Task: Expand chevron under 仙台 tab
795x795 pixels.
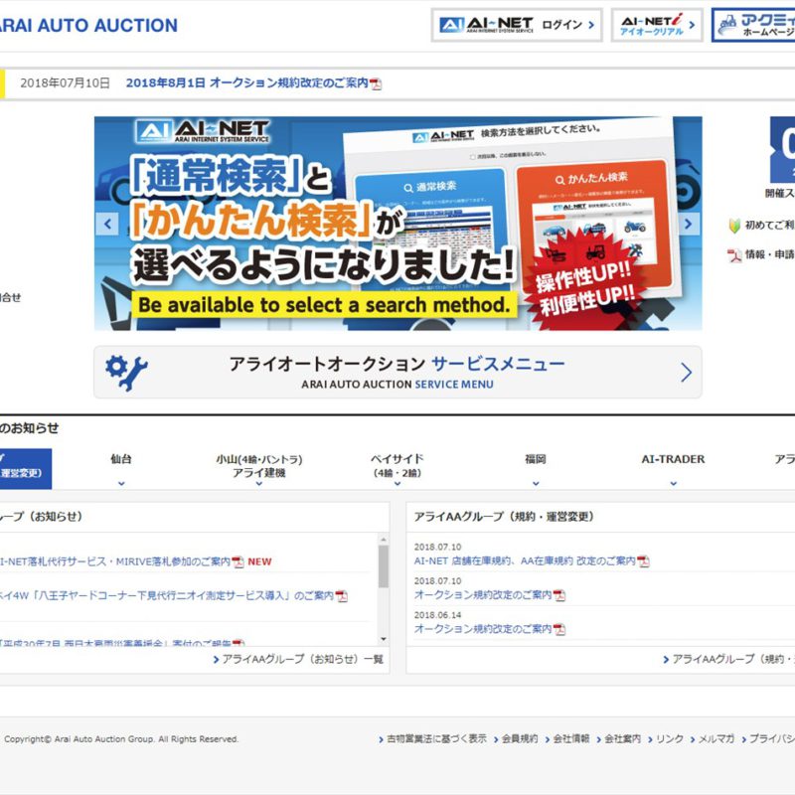Action: [121, 484]
